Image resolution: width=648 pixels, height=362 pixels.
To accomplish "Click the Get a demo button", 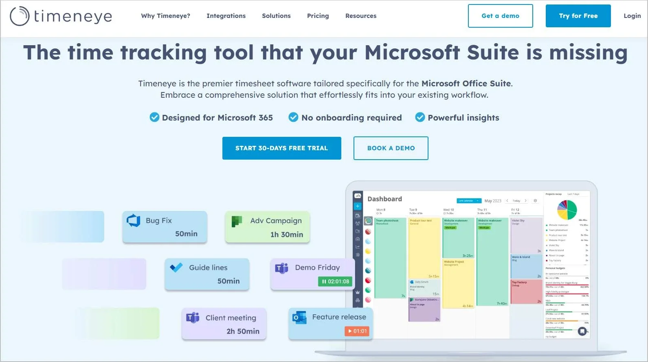I will click(500, 16).
